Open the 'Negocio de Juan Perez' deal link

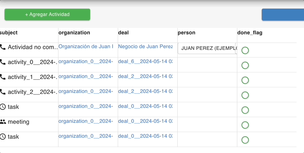point(145,47)
